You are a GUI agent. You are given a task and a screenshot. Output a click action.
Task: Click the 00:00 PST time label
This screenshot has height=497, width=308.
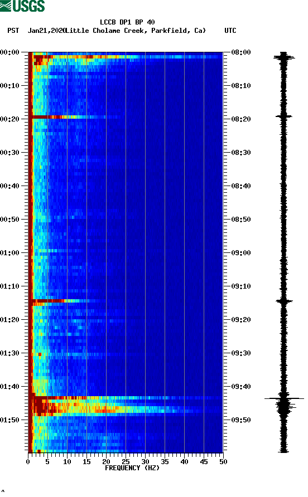pyautogui.click(x=9, y=52)
